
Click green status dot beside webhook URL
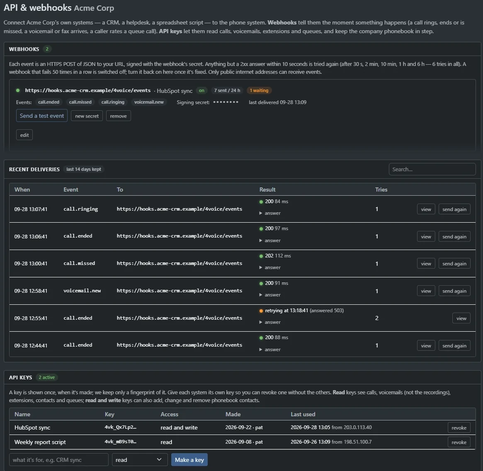18,90
